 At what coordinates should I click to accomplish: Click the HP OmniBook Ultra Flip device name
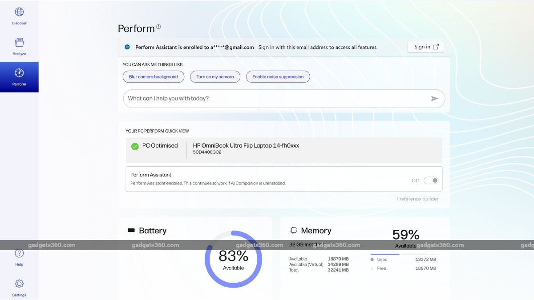point(246,145)
